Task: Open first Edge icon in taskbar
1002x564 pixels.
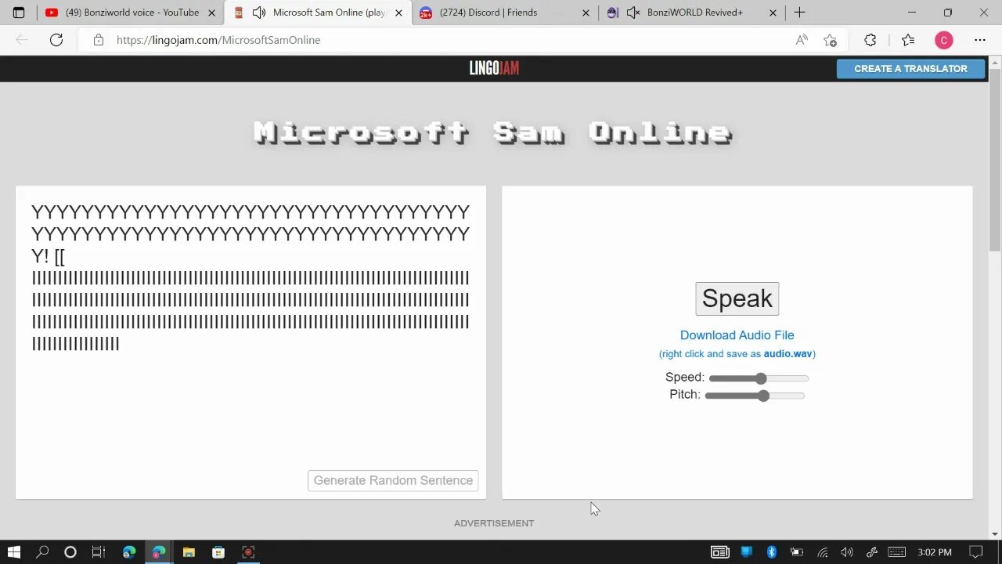Action: (129, 552)
